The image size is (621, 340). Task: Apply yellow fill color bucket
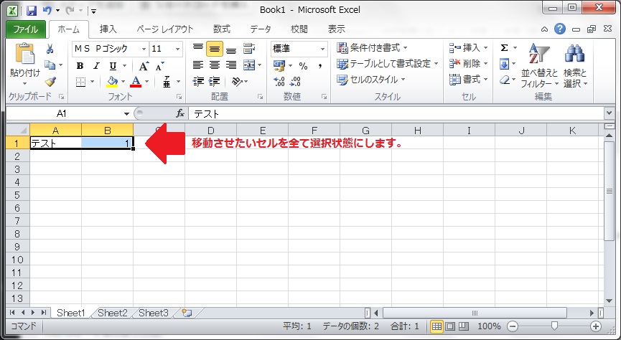coord(113,82)
